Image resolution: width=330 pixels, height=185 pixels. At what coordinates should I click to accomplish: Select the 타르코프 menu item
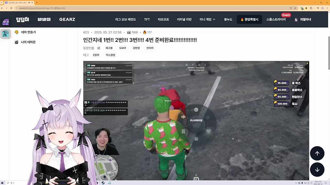point(163,20)
